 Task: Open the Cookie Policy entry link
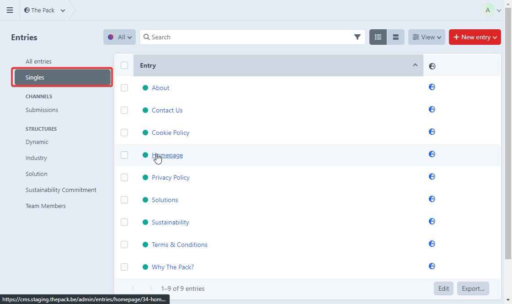click(x=171, y=133)
